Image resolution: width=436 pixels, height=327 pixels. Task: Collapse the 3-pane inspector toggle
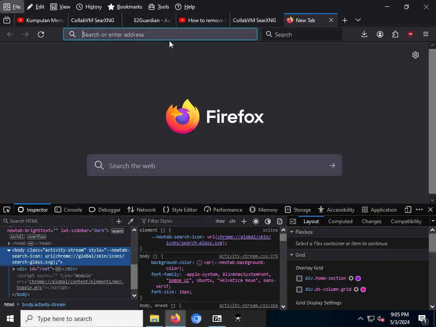pyautogui.click(x=293, y=221)
